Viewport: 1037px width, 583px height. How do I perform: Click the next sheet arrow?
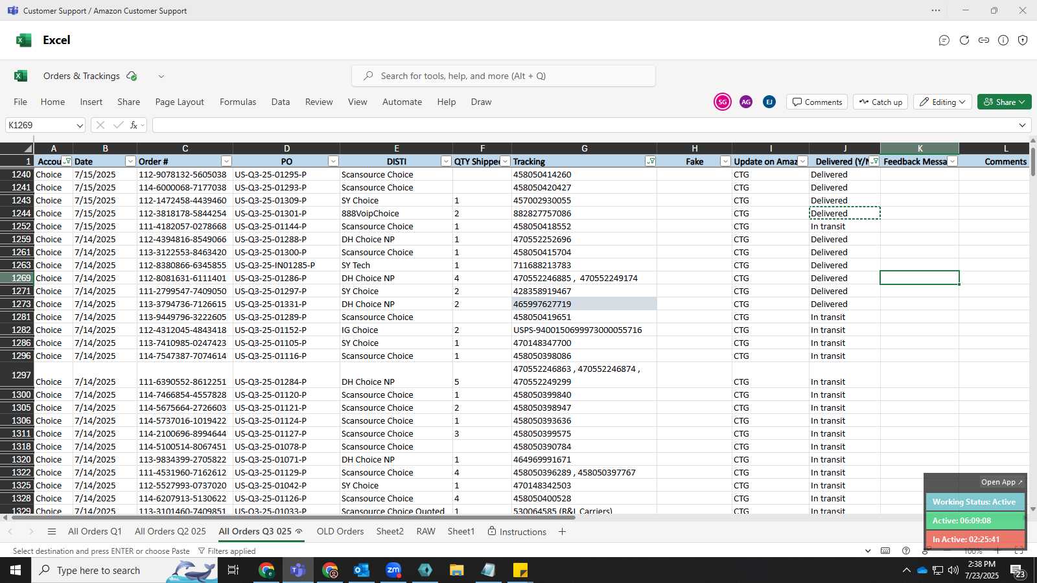(x=30, y=532)
